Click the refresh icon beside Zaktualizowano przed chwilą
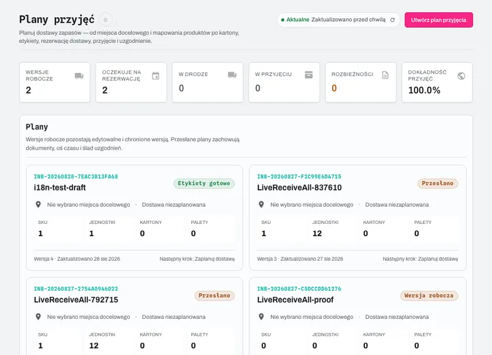Screen dimensions: 492x355 click(x=392, y=20)
